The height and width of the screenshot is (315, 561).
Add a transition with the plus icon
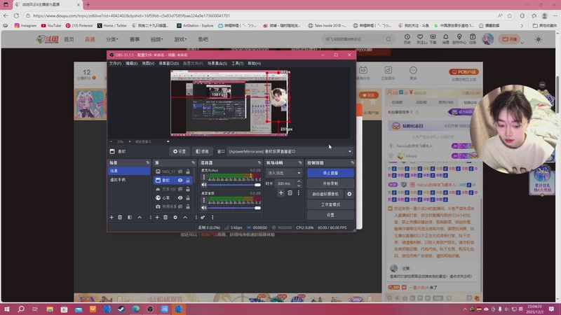coord(281,193)
